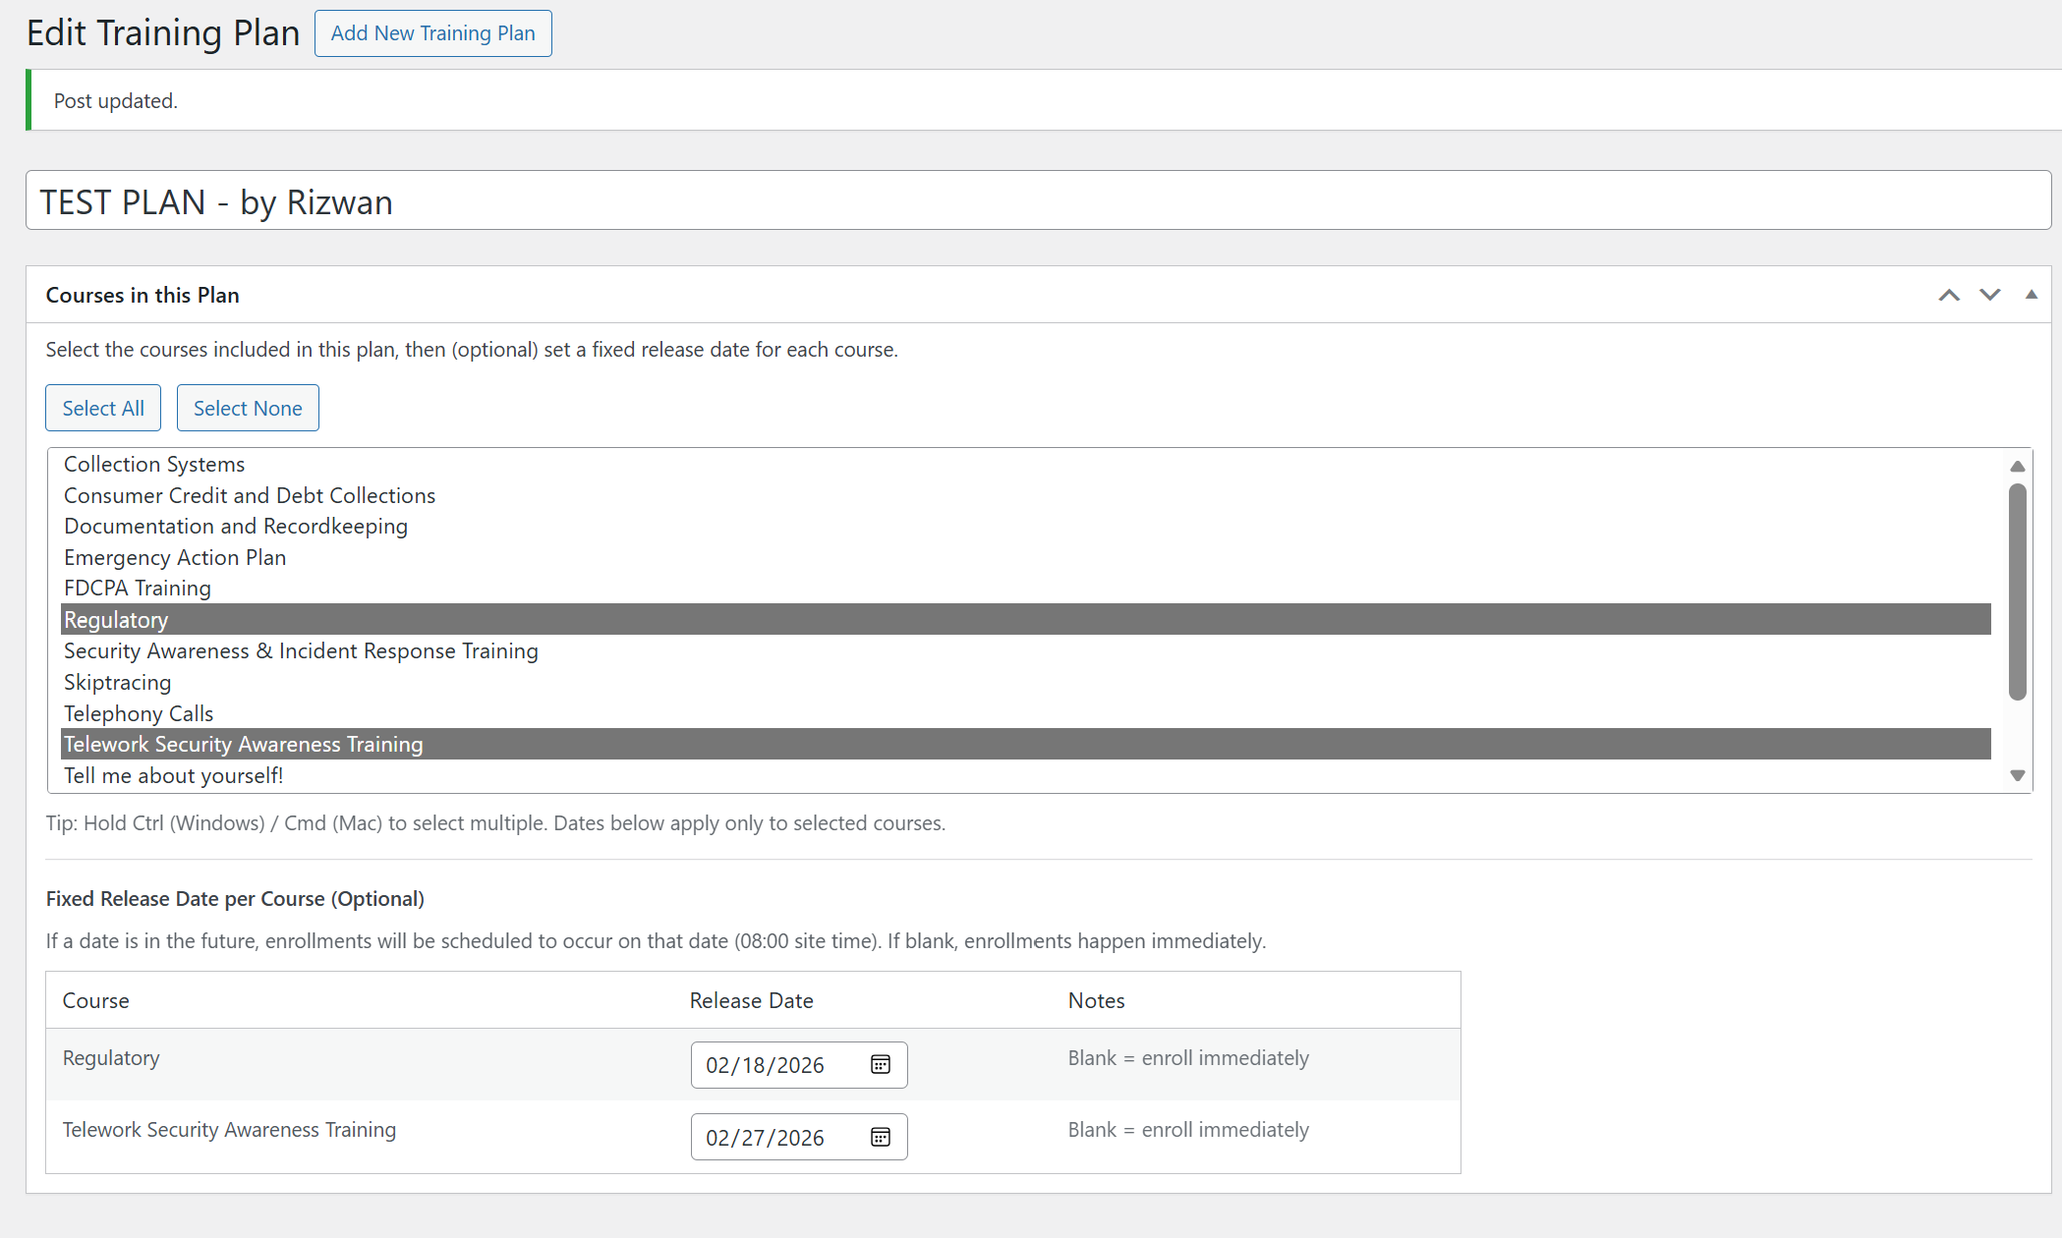Select FDCPA Training course option
Screen dimensions: 2062x1238
tap(138, 589)
